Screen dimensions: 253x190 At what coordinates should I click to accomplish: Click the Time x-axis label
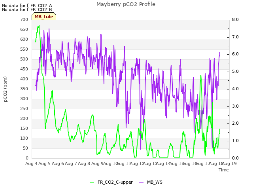(x=224, y=170)
